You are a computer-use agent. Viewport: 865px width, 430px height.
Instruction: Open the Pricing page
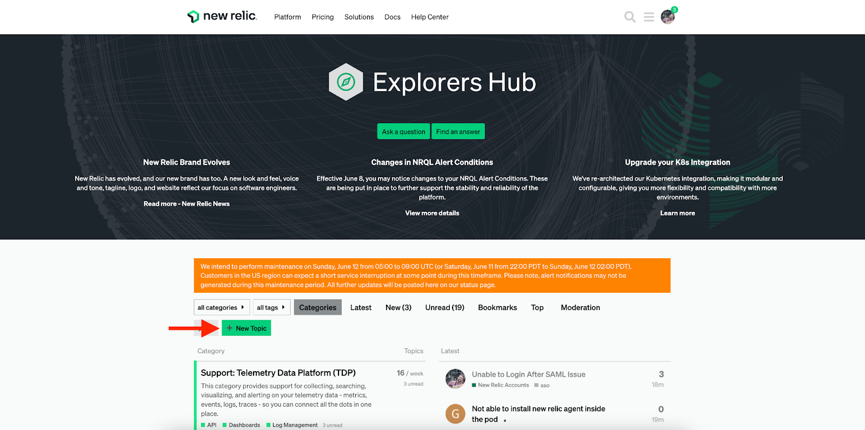323,17
